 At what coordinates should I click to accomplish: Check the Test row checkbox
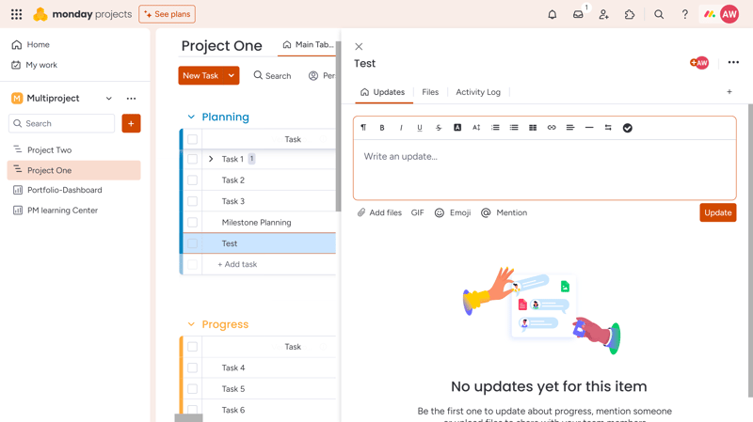pyautogui.click(x=193, y=243)
